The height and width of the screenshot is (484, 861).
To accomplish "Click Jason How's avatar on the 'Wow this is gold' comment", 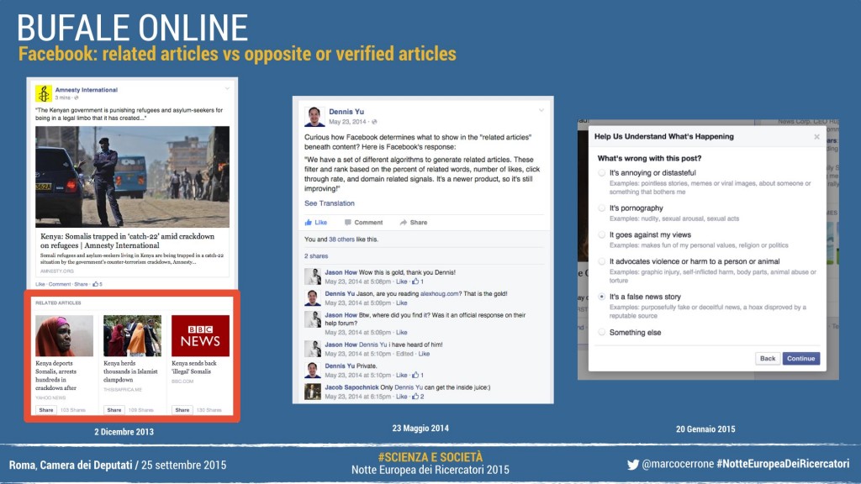I will click(x=313, y=276).
